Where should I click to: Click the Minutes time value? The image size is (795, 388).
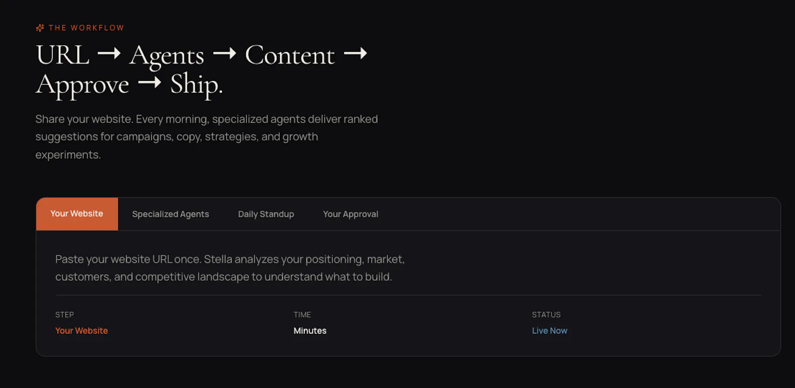(x=310, y=330)
